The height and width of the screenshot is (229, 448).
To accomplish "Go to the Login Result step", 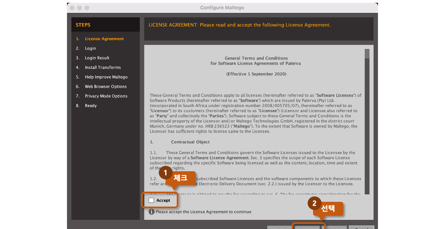I will pyautogui.click(x=97, y=58).
